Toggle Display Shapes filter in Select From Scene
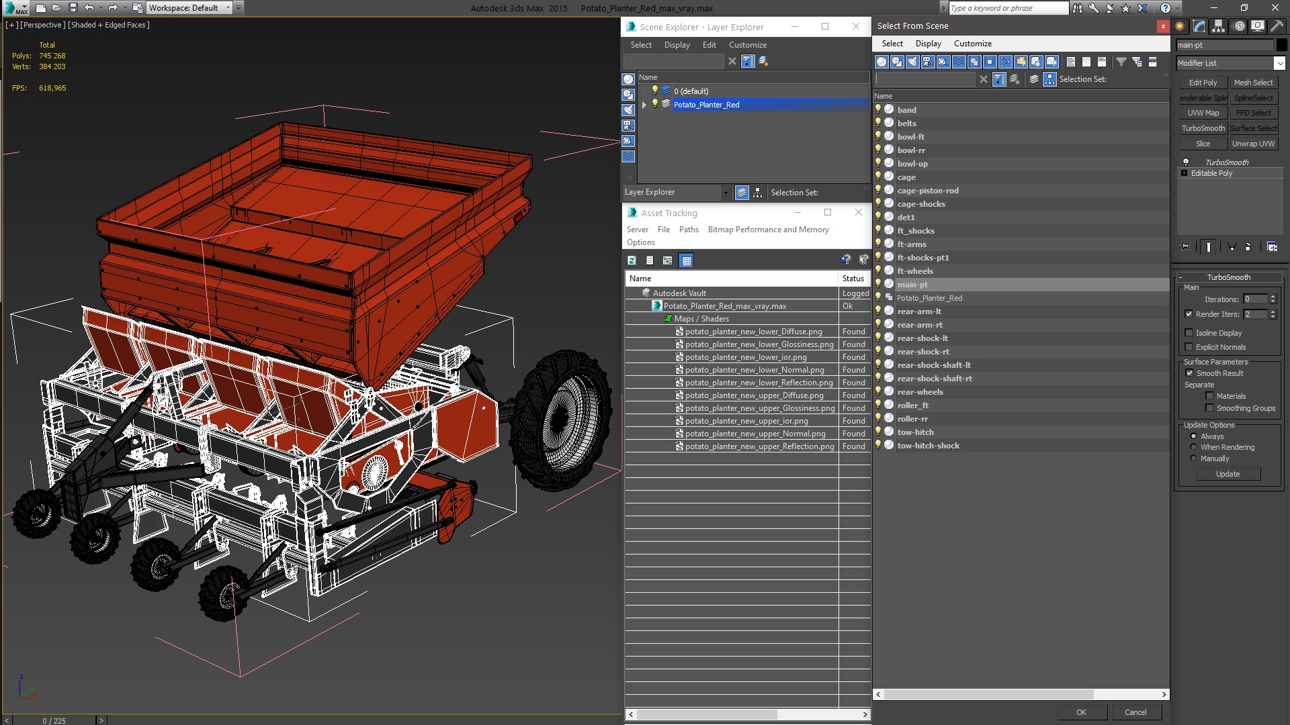The width and height of the screenshot is (1290, 725). point(897,62)
